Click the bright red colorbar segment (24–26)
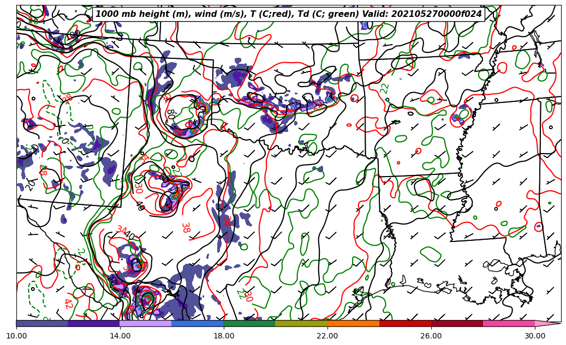The width and height of the screenshot is (566, 345). pos(406,323)
